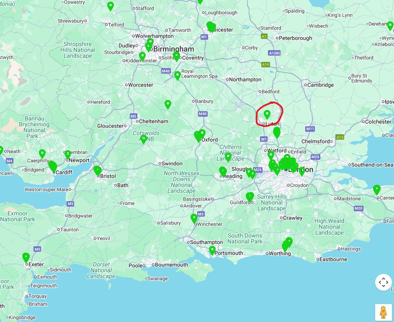Open the green marker at Exeter

click(x=26, y=258)
